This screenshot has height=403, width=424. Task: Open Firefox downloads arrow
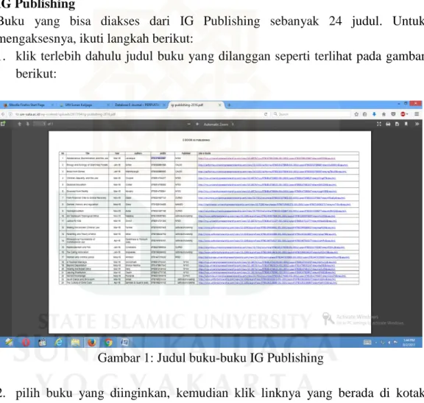(x=374, y=114)
